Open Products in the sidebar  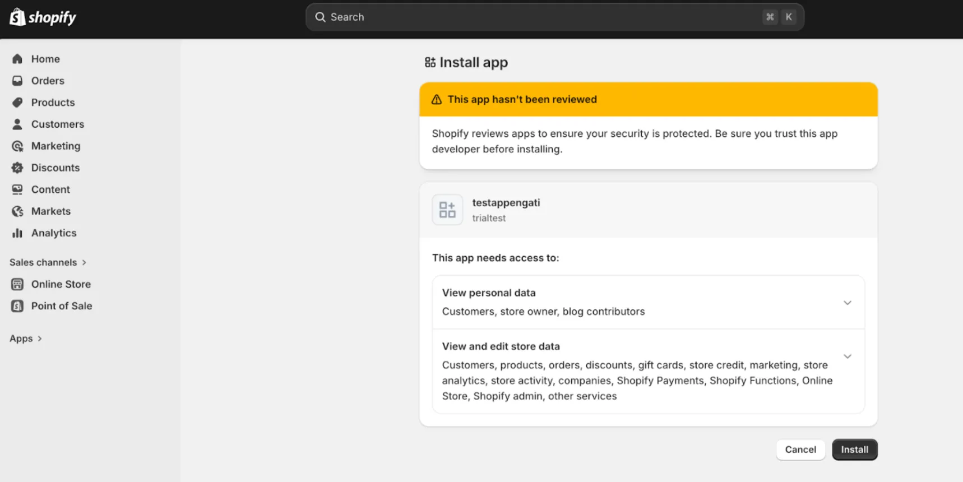53,103
